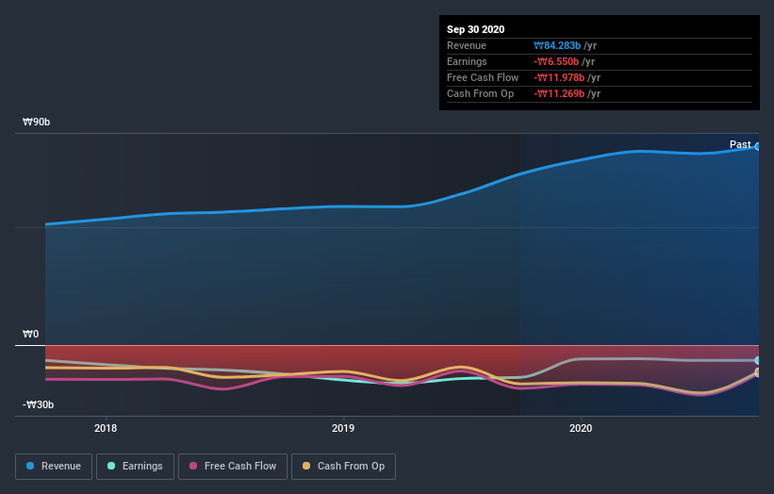Toggle the Revenue series legend button
Screen dimensions: 774x494
54,467
